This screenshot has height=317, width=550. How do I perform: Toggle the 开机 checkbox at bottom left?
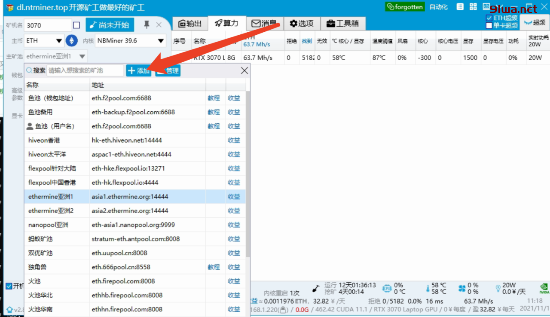pyautogui.click(x=9, y=286)
